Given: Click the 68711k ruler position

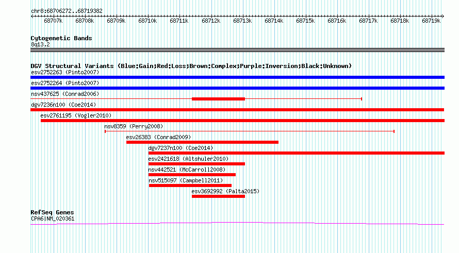Looking at the screenshot, I should click(179, 21).
